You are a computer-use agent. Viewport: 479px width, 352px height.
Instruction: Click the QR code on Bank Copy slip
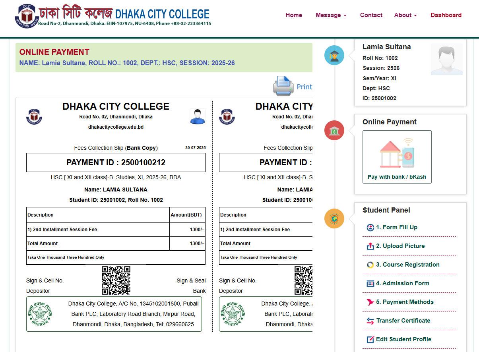(116, 280)
